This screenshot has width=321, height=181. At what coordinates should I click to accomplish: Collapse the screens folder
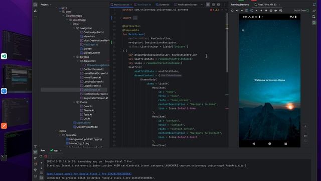tap(74, 57)
